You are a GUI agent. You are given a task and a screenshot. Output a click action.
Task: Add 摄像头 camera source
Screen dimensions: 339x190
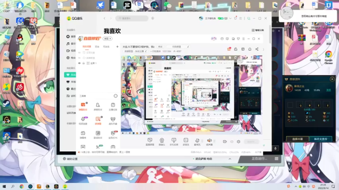coord(162,142)
